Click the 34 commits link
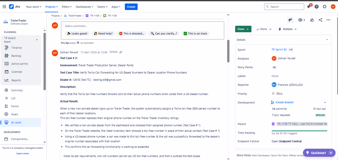338x160 pixels. pyautogui.click(x=279, y=109)
